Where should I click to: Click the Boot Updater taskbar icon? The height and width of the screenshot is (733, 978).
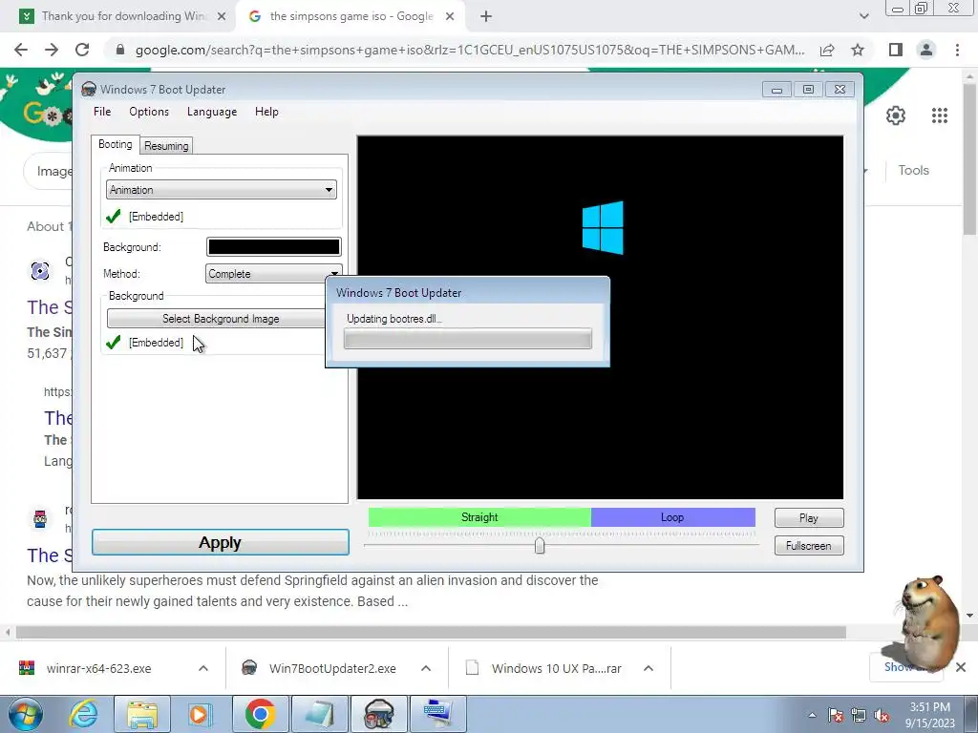(378, 714)
